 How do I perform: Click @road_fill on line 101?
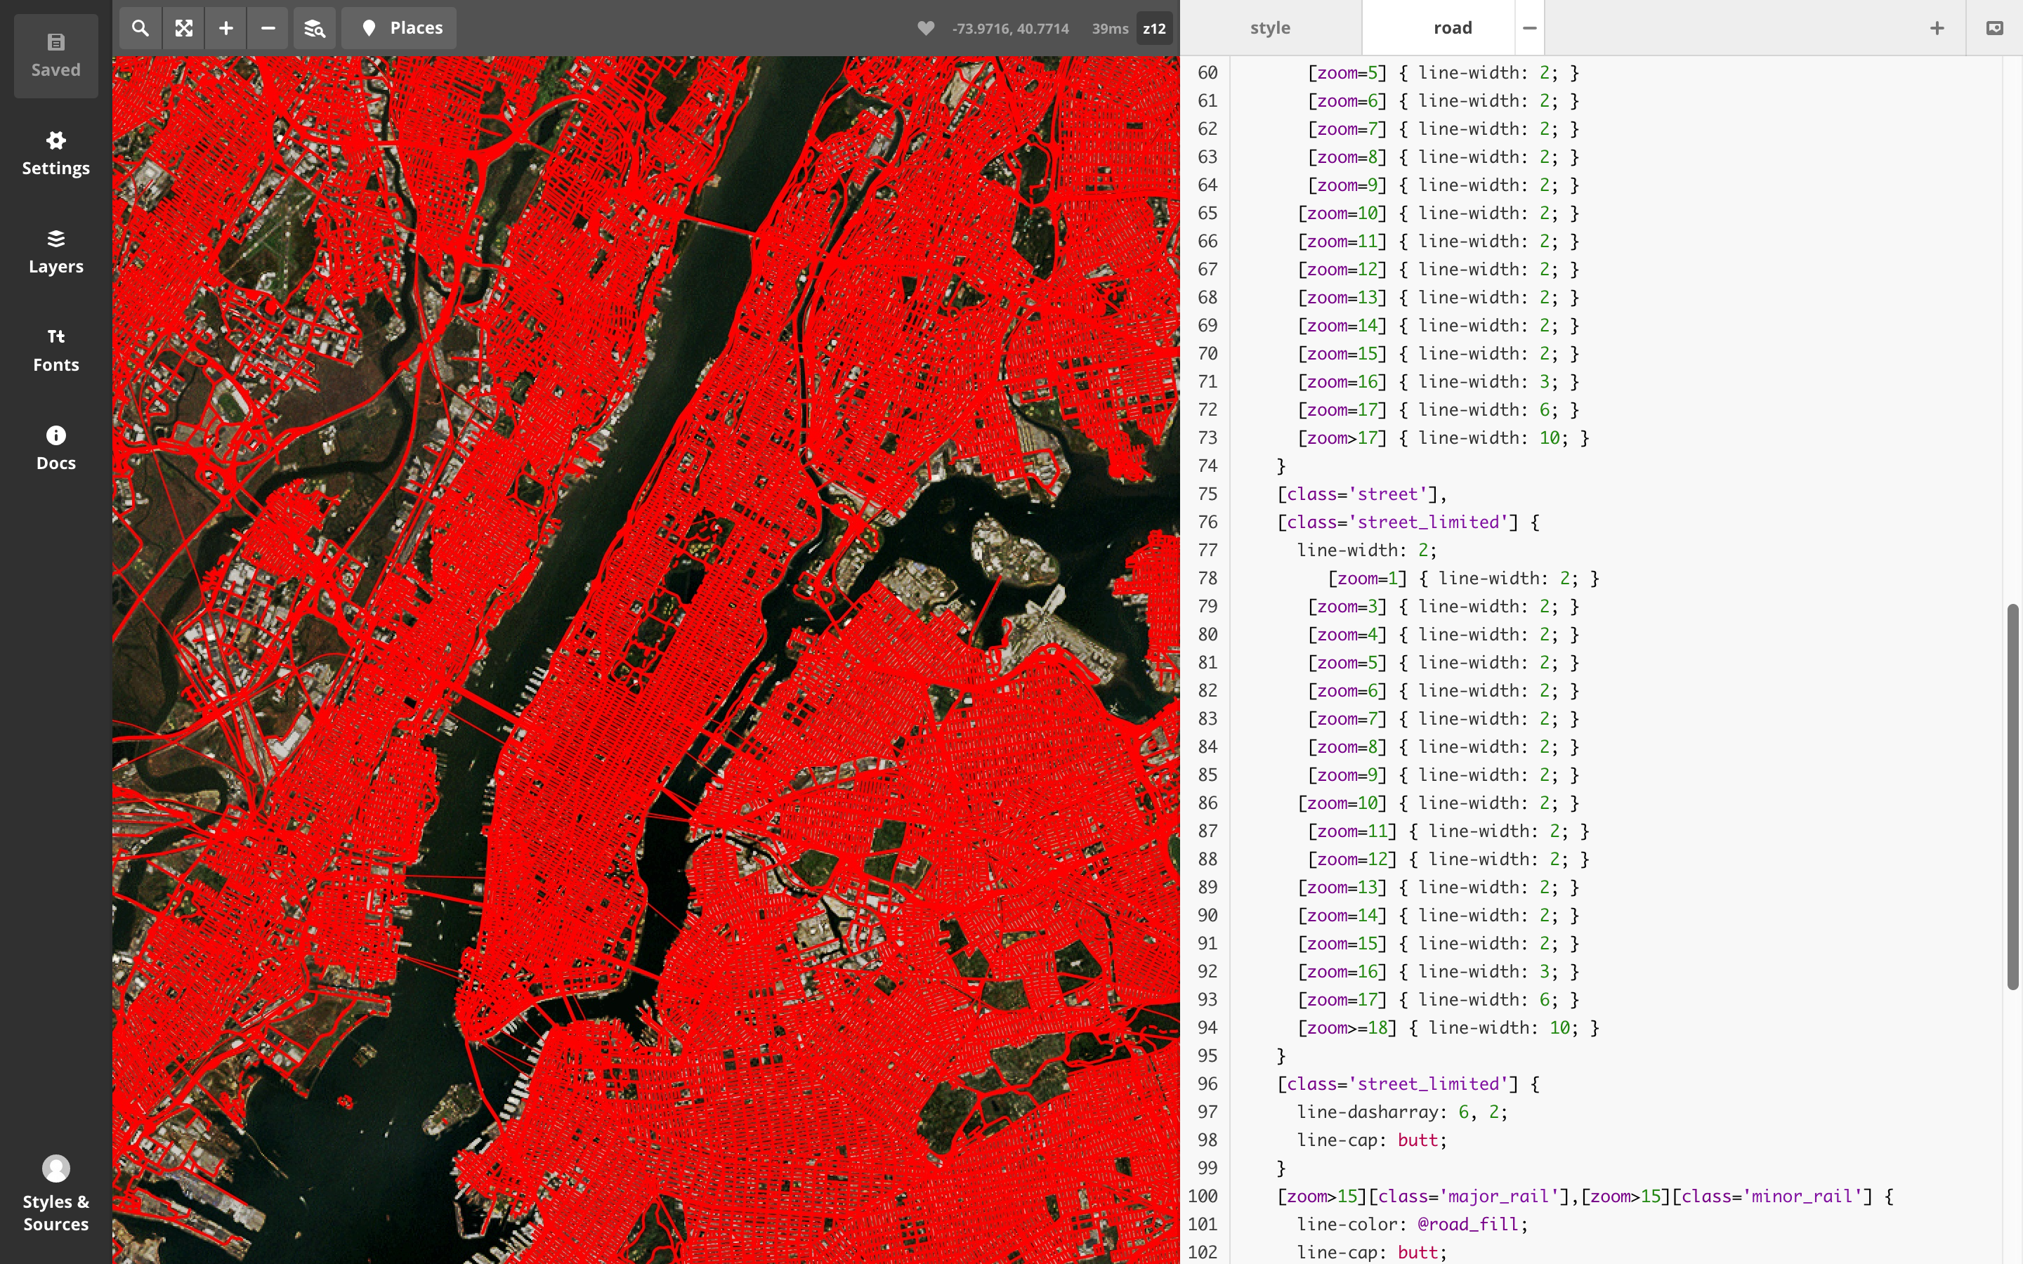click(x=1467, y=1224)
